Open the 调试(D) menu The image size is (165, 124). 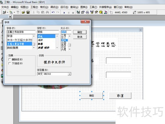coord(54,7)
